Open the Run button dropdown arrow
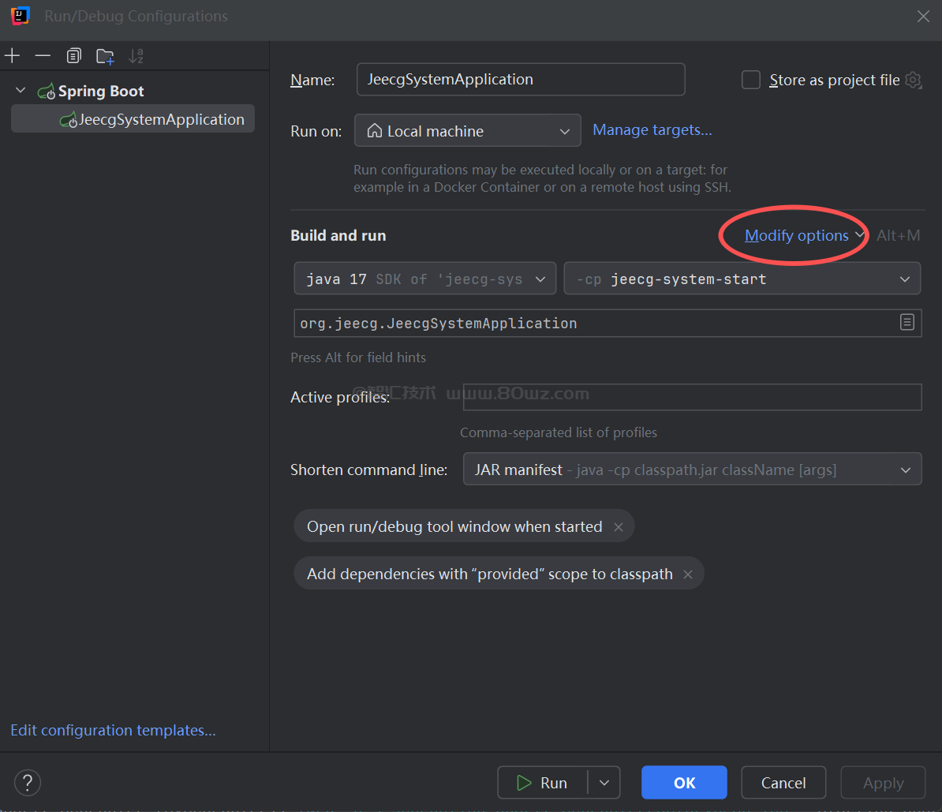This screenshot has height=812, width=942. 604,783
